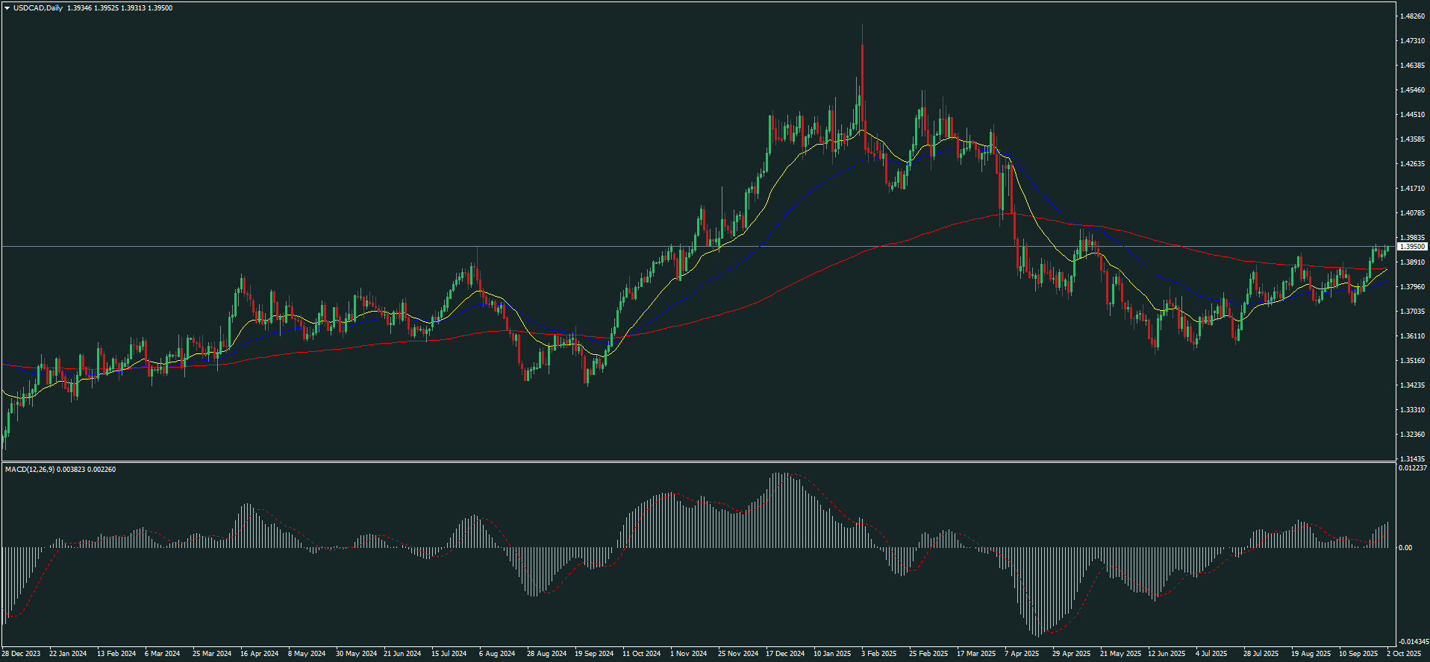Click the 1.44510 price scale label
This screenshot has width=1430, height=662.
coord(1412,115)
